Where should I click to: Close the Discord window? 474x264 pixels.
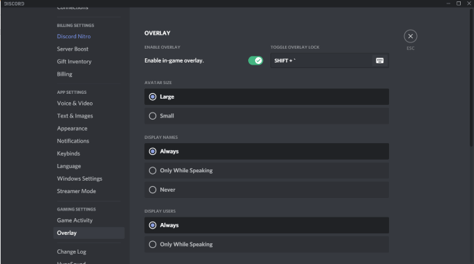coord(469,3)
